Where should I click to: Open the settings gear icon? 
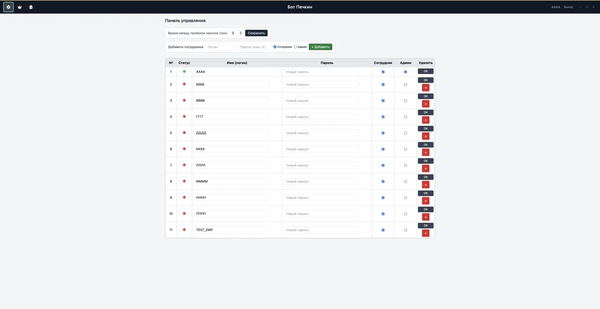point(8,7)
